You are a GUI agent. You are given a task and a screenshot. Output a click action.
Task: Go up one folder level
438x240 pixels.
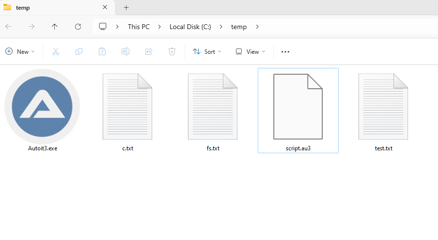[x=55, y=27]
